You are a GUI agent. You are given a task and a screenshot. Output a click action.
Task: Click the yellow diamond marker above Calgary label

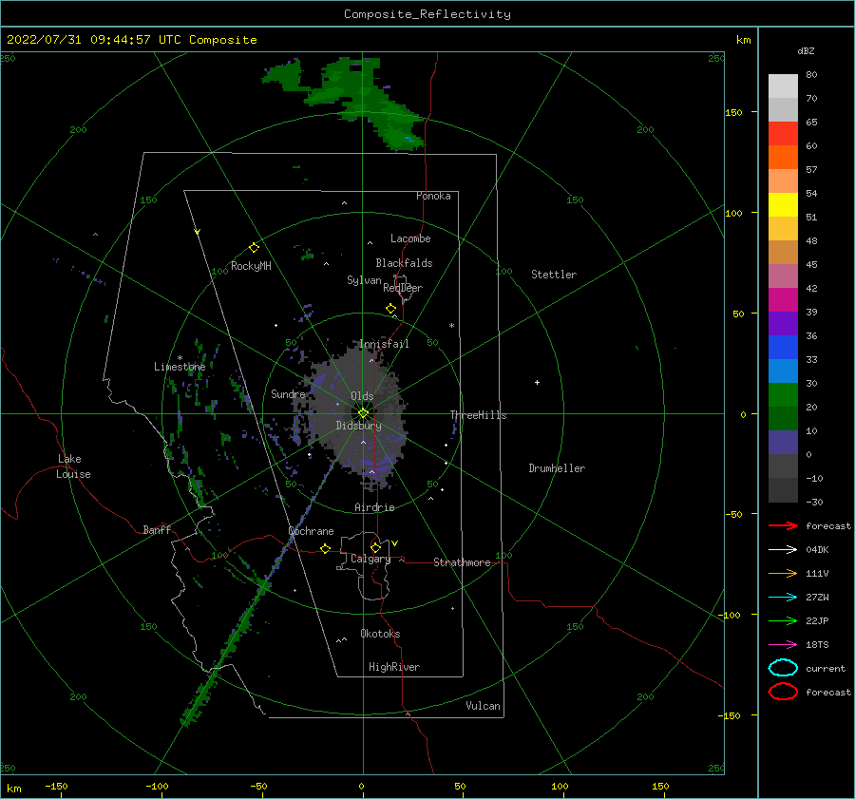(x=375, y=547)
